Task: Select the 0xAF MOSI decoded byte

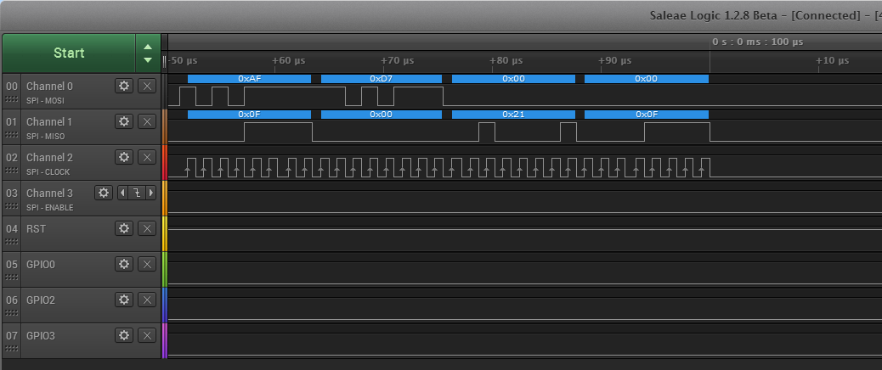Action: click(249, 79)
